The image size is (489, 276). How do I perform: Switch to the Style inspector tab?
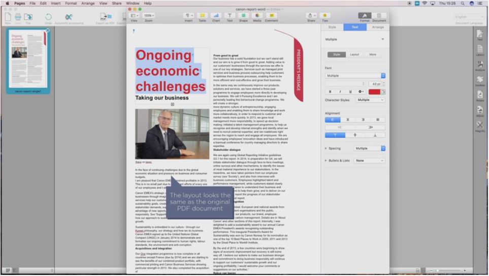click(x=332, y=27)
